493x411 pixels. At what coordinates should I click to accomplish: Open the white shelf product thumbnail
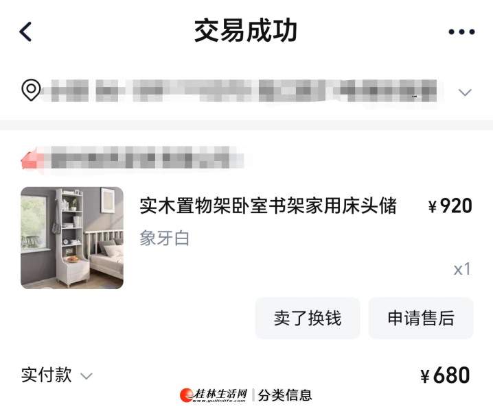click(x=72, y=238)
